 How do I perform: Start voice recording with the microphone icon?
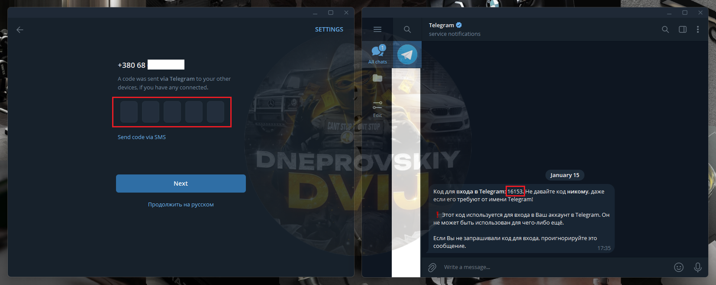coord(698,267)
